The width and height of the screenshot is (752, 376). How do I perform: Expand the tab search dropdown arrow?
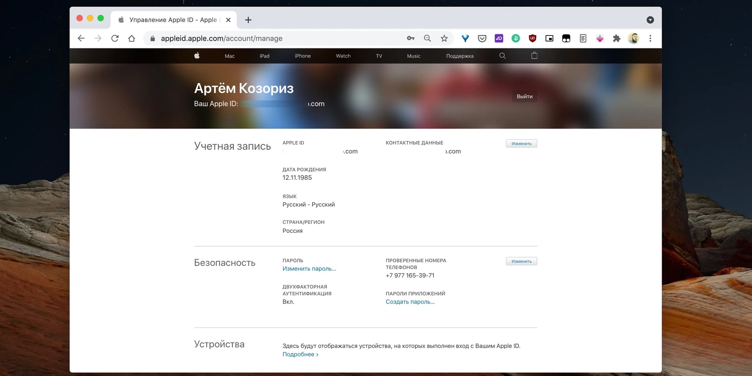(650, 20)
